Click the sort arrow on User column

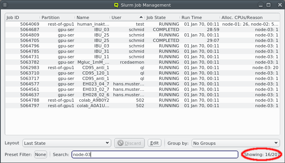point(141,17)
